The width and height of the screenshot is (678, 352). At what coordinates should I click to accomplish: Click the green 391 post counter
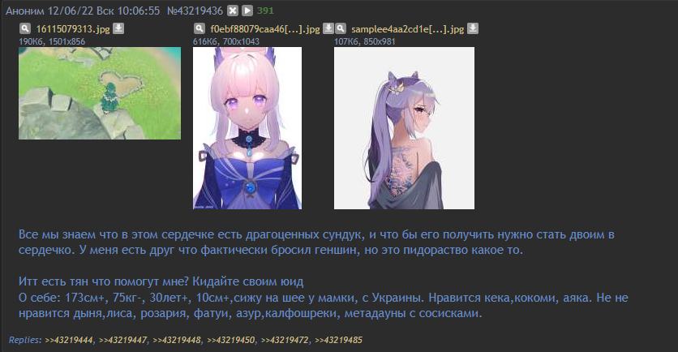(265, 11)
